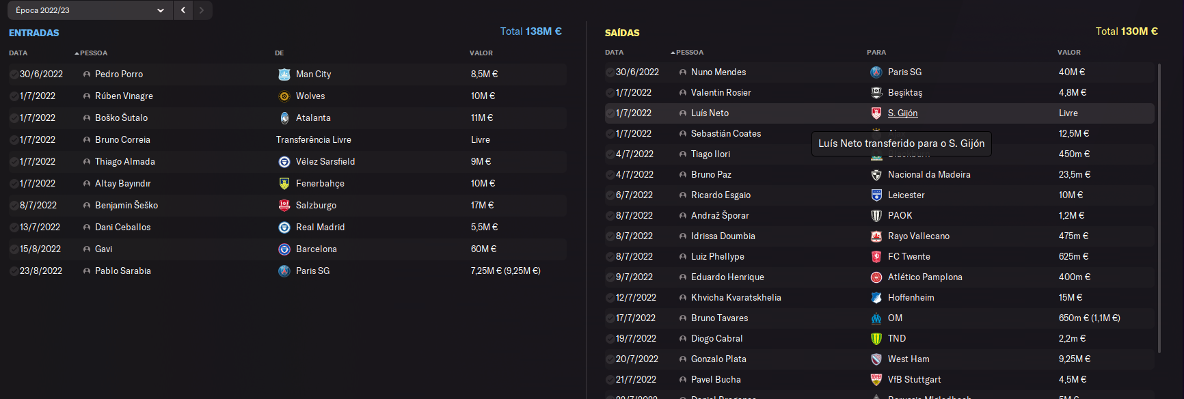
Task: Click the saídas list vertical scrollbar
Action: tap(1159, 208)
